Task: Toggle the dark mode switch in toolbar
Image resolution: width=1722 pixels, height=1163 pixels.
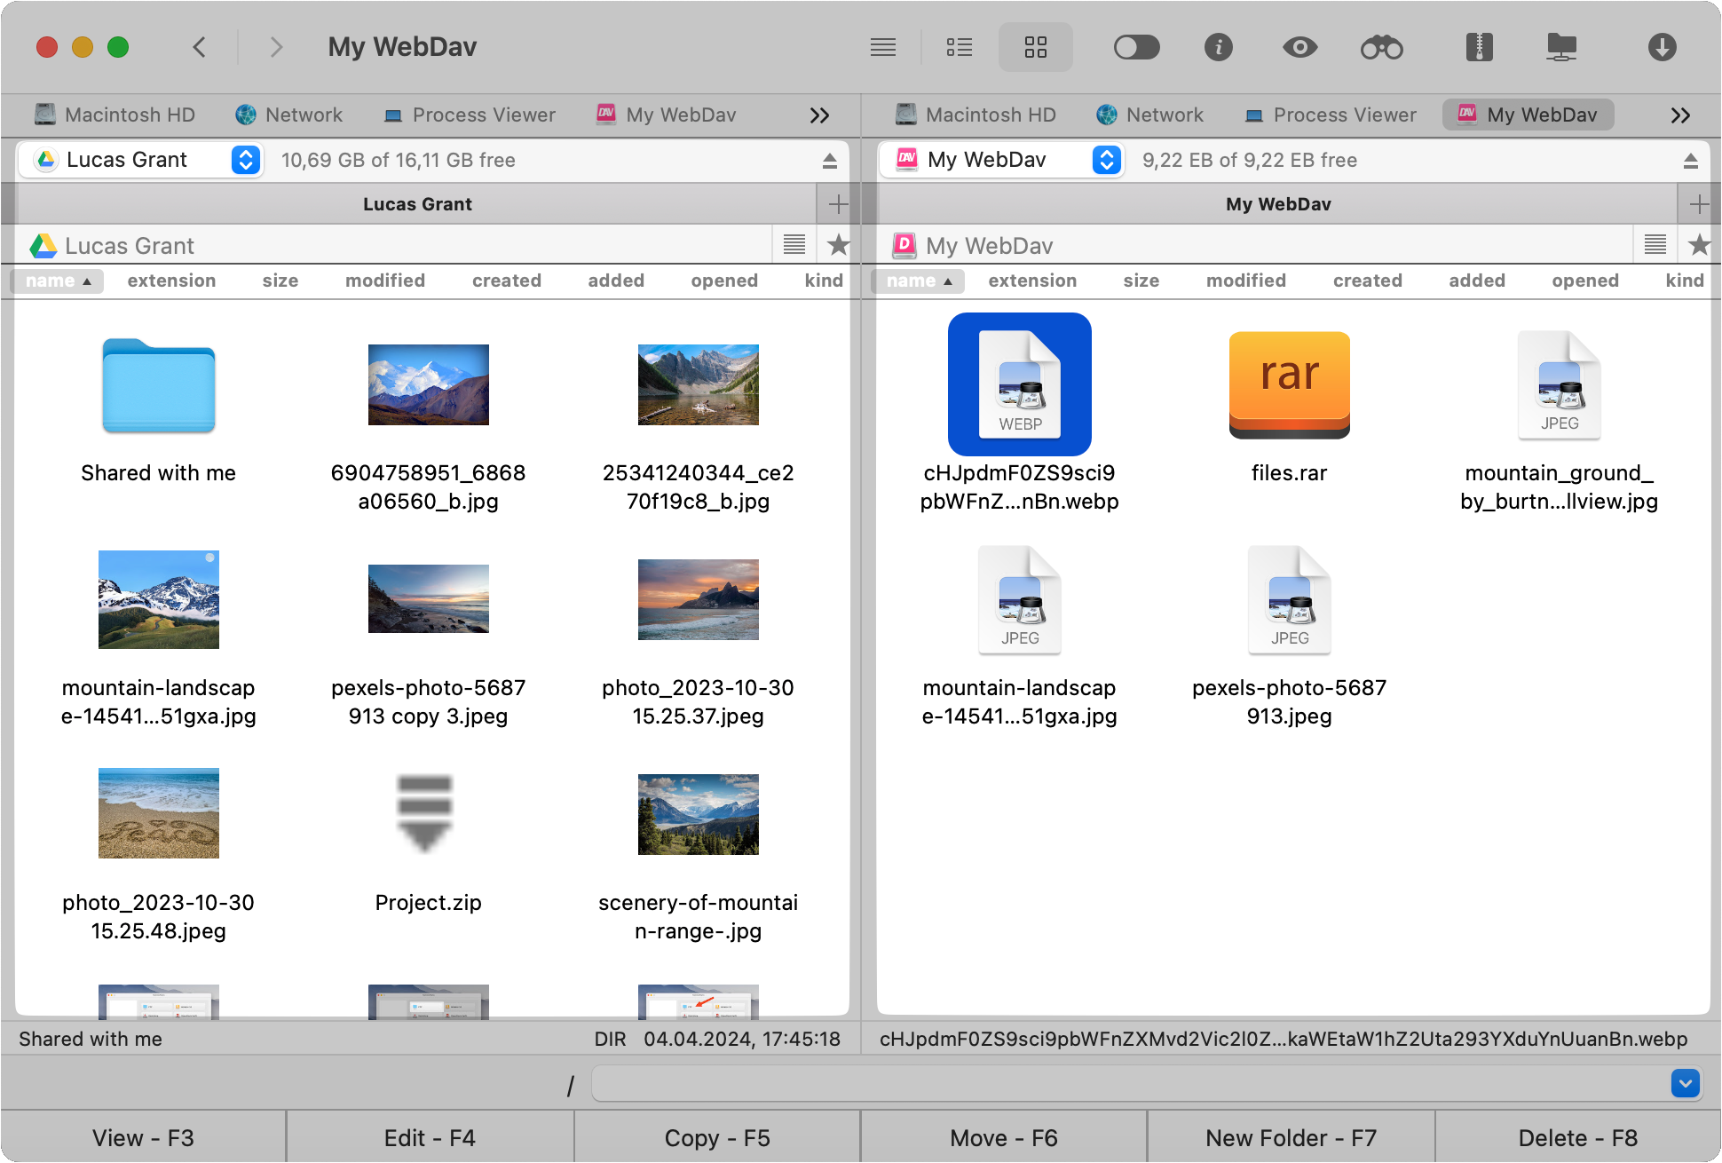Action: click(x=1137, y=48)
